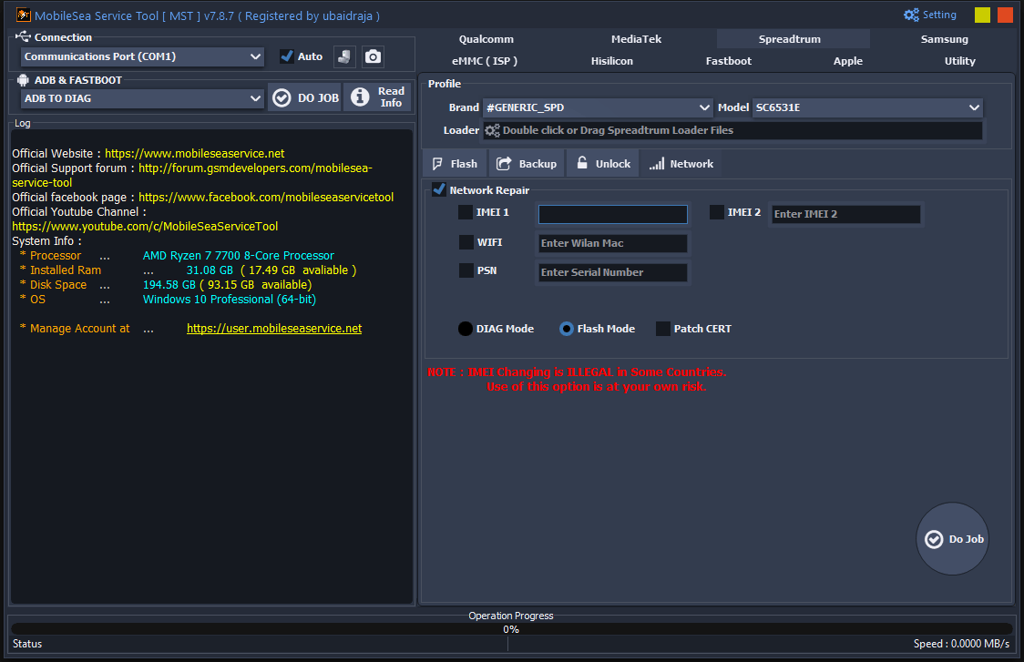The image size is (1024, 662).
Task: Click the Operation Progress bar
Action: point(510,628)
